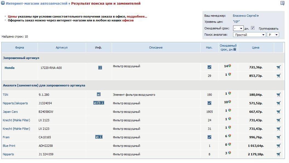Click the Цена column header
The height and width of the screenshot is (163, 289).
tap(256, 47)
